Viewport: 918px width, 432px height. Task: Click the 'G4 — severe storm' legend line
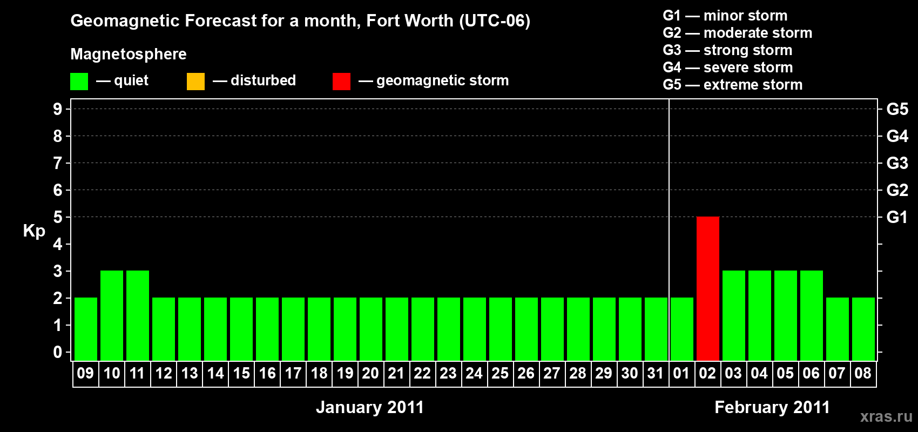tap(728, 67)
